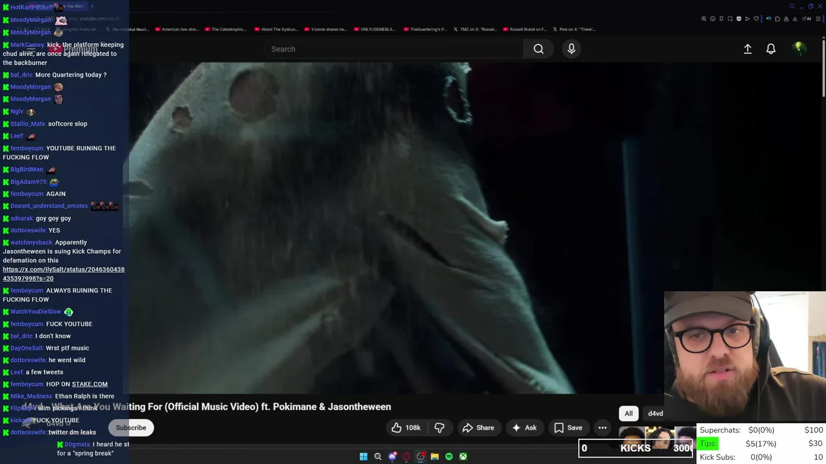Click username WatchYouDieSlow in chat
The height and width of the screenshot is (464, 826).
point(35,312)
